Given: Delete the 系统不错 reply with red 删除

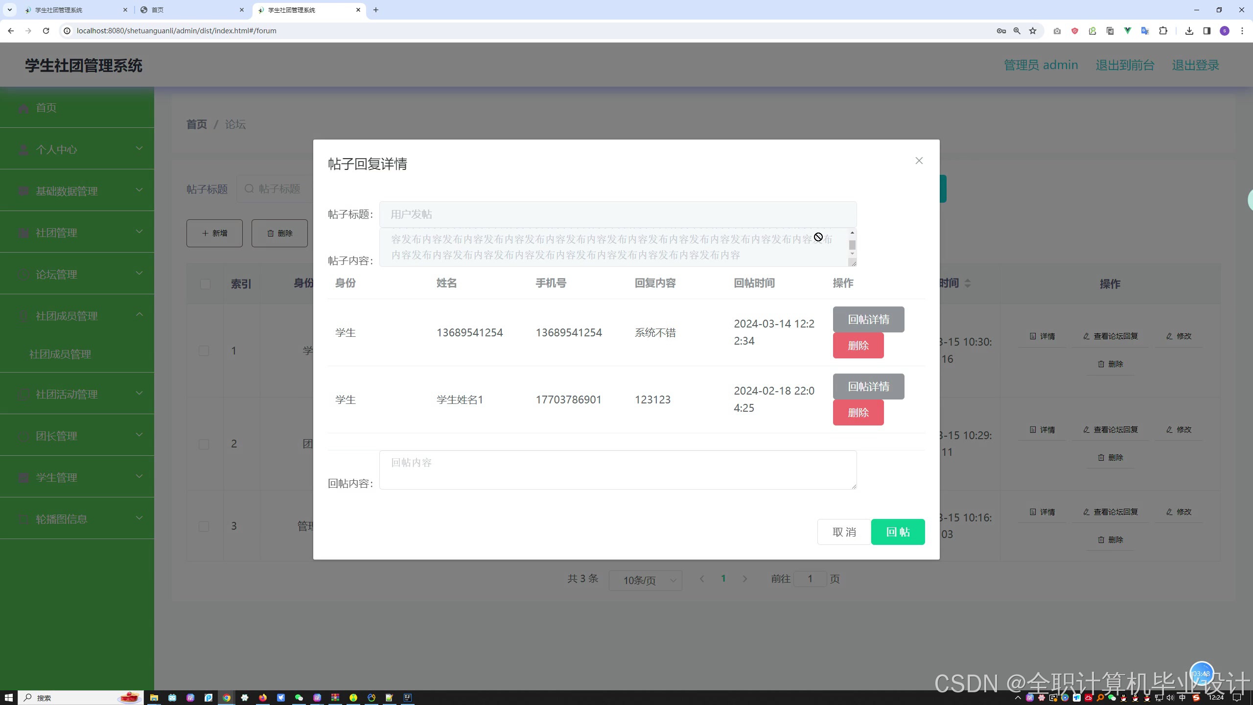Looking at the screenshot, I should click(x=858, y=346).
